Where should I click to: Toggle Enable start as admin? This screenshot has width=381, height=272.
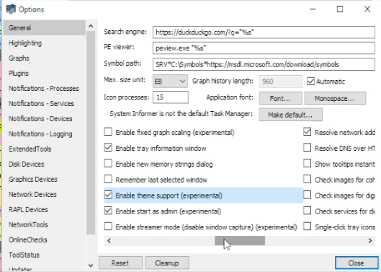click(108, 211)
